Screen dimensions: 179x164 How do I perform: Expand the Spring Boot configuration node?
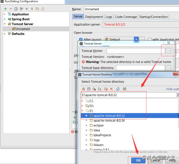pos(5,19)
